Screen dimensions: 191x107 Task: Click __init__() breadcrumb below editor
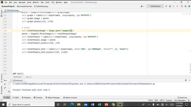[x=28, y=77]
